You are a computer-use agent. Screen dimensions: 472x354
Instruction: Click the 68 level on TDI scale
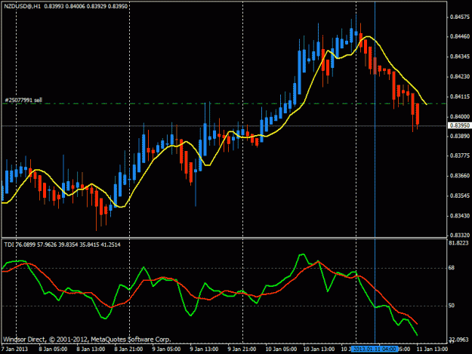click(x=452, y=268)
